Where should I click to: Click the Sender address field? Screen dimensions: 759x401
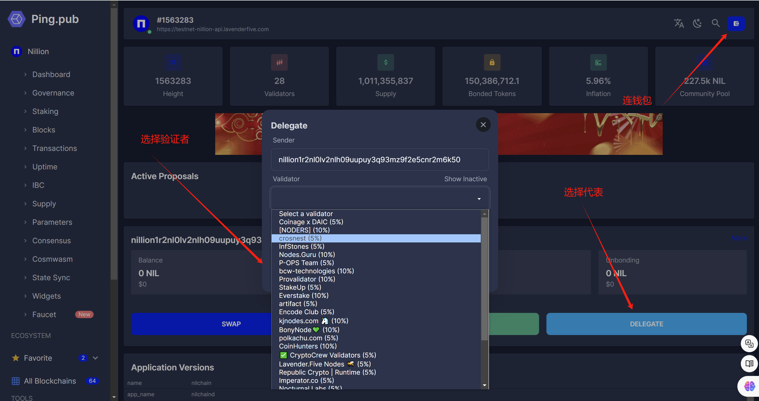379,159
